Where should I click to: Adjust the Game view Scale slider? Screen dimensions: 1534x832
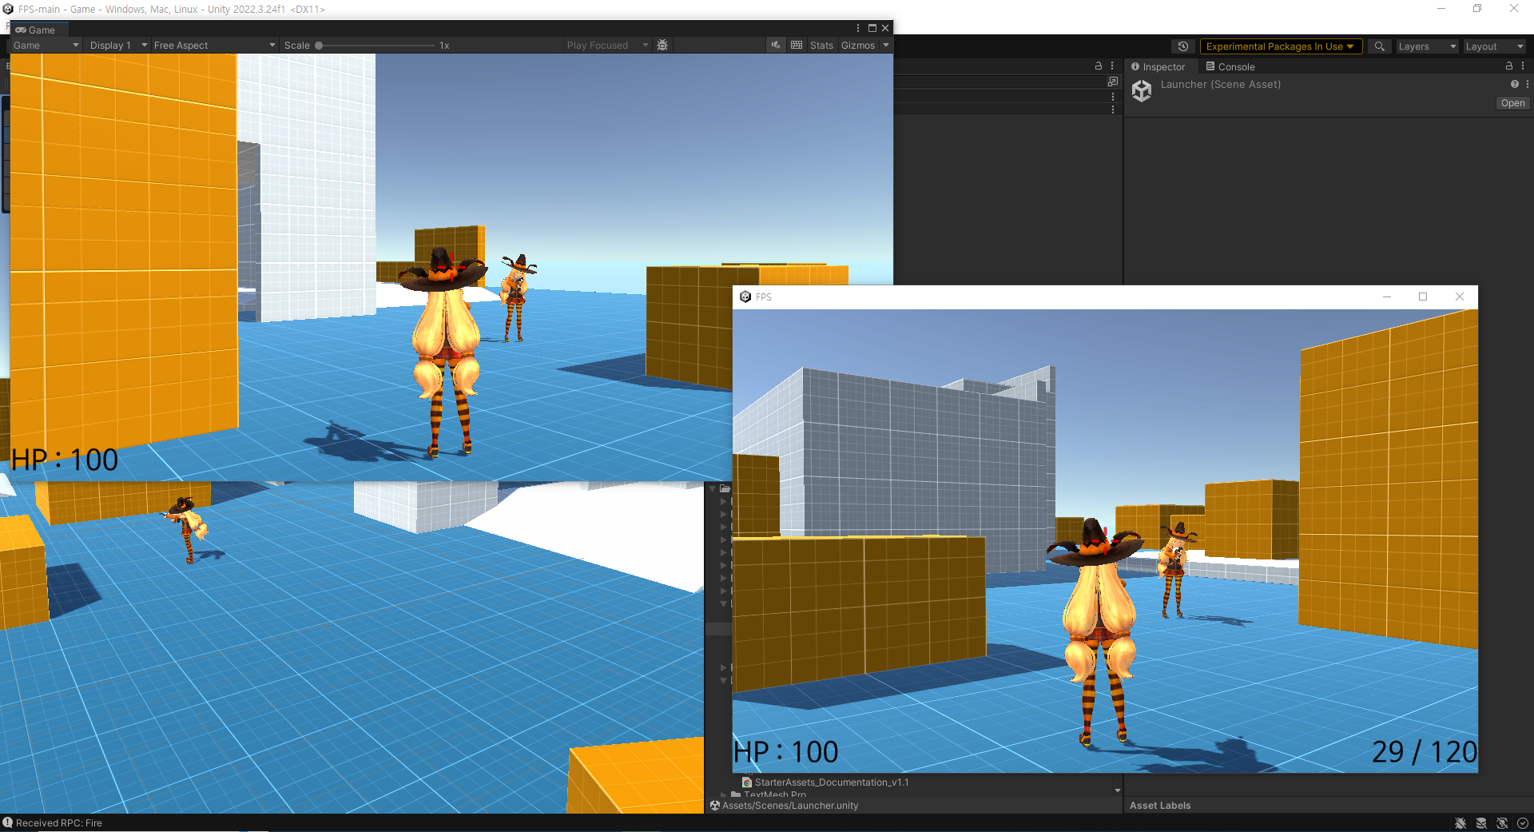(376, 46)
